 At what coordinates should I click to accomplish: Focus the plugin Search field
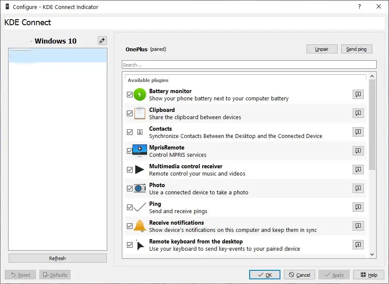tap(249, 64)
